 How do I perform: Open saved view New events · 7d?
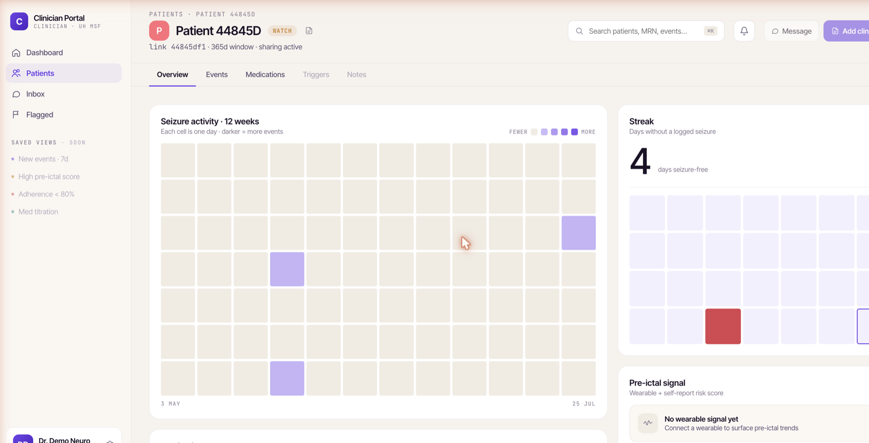(43, 159)
